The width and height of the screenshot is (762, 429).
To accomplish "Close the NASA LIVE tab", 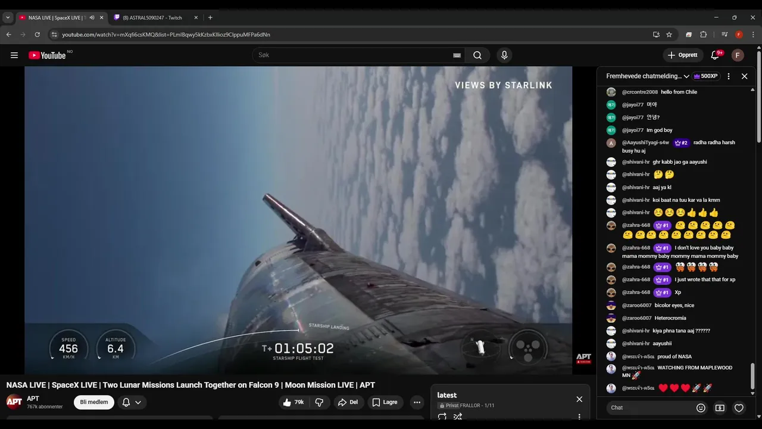I will point(101,17).
